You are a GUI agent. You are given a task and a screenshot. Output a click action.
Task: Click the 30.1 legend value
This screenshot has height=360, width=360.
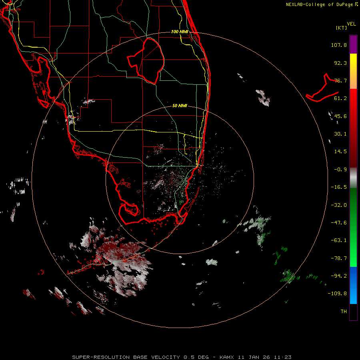[340, 134]
